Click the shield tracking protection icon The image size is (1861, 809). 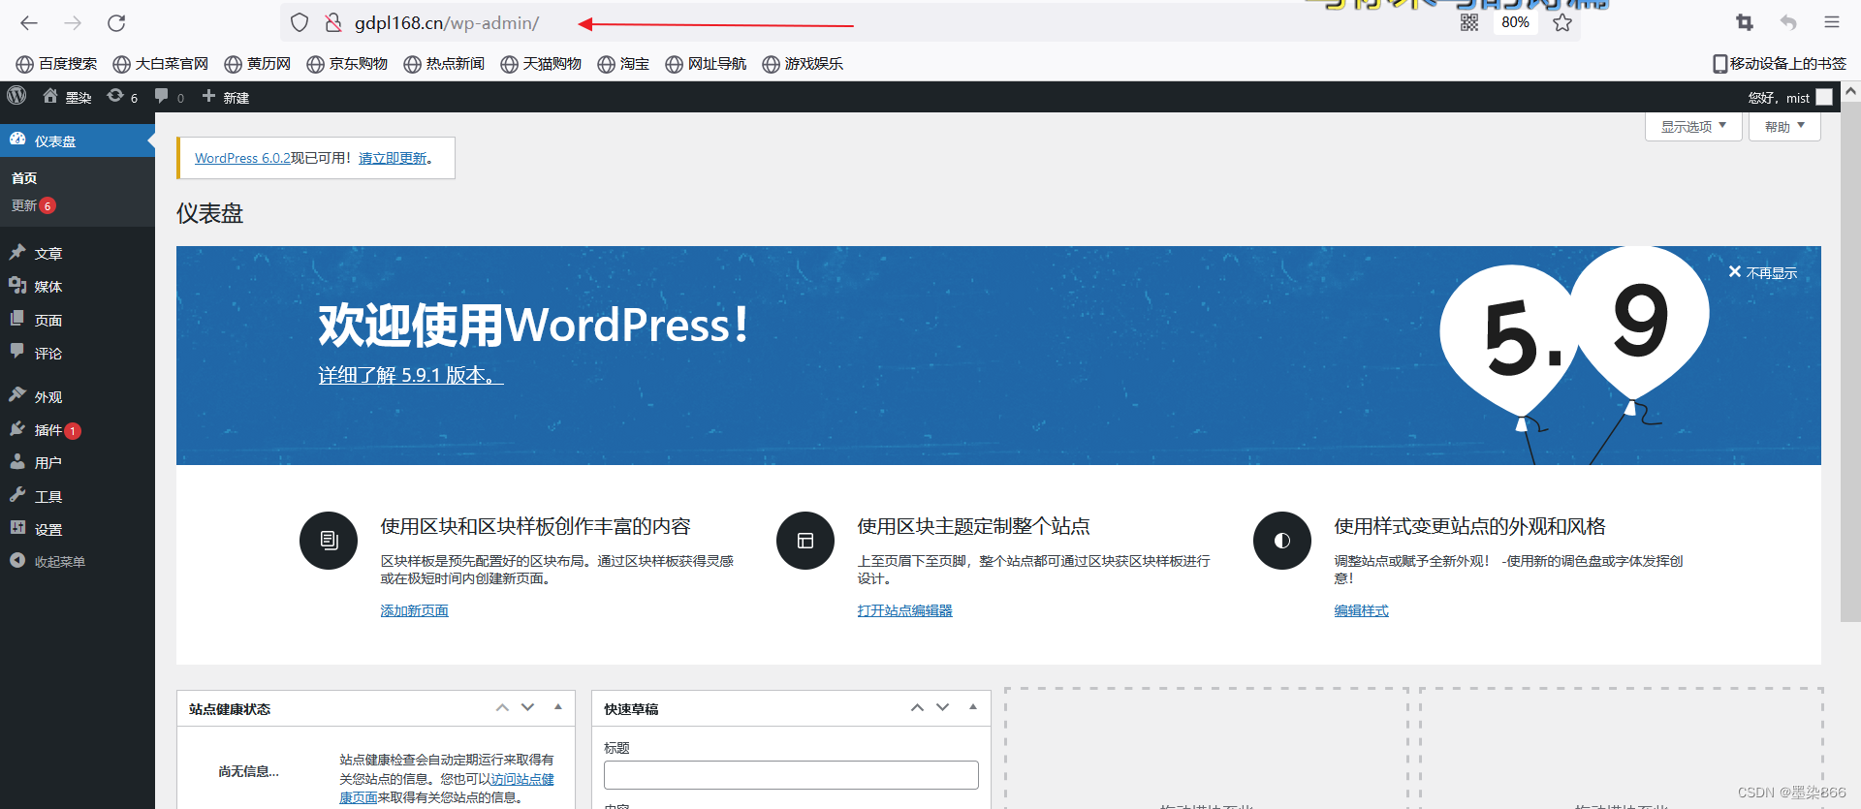300,23
